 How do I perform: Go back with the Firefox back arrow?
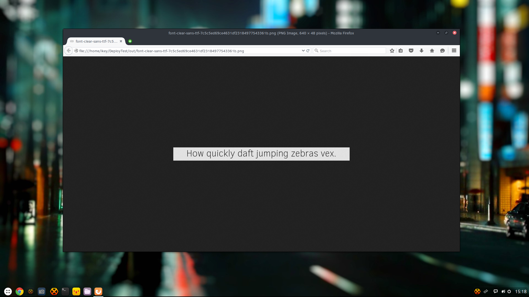coord(69,51)
